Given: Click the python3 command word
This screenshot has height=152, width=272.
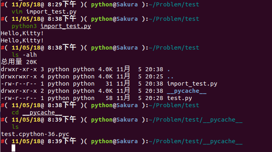Looking at the screenshot, I should coord(24,26).
